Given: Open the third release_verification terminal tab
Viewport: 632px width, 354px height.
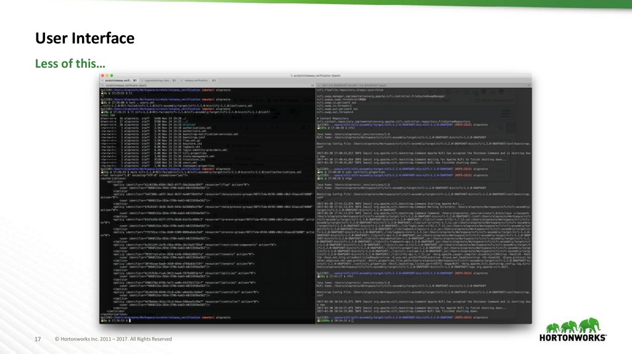Looking at the screenshot, I should [198, 81].
